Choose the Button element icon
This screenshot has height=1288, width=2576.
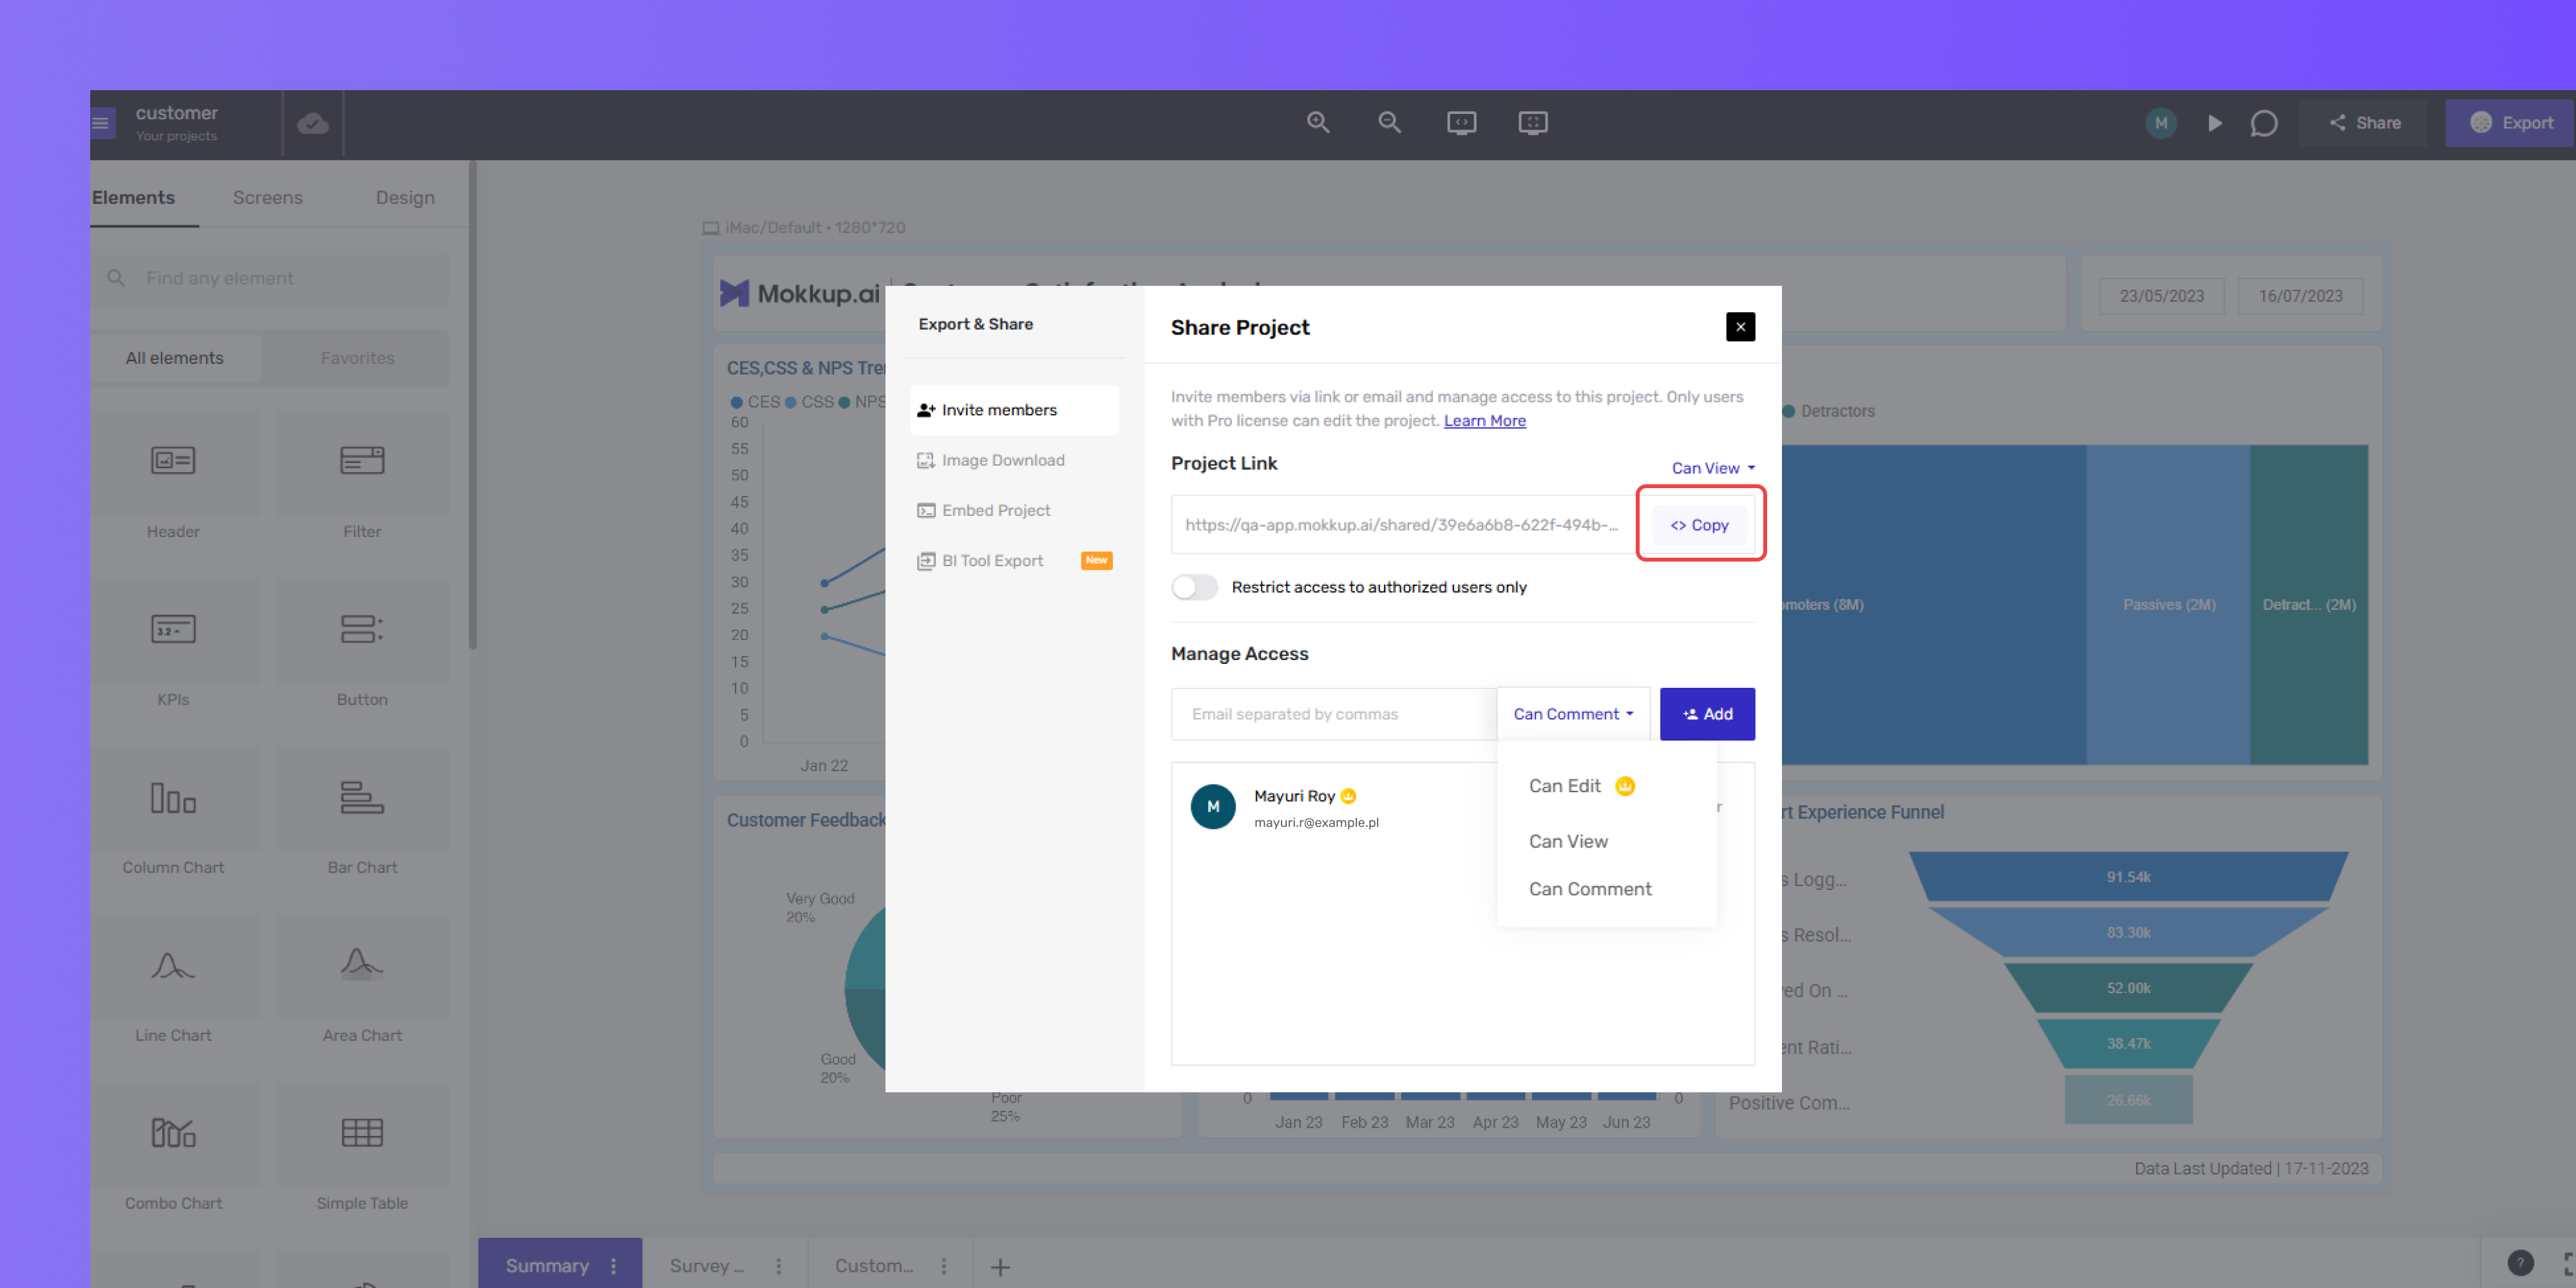pyautogui.click(x=362, y=629)
